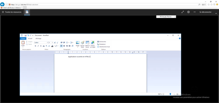Apply strikethrough formatting
This screenshot has height=103, width=219.
pos(44,46)
